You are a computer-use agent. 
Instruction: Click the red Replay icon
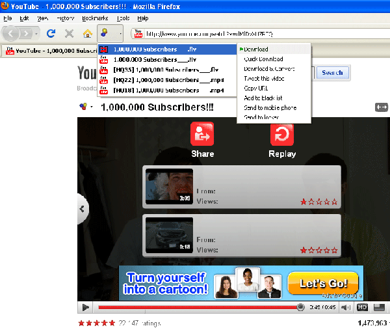click(282, 135)
